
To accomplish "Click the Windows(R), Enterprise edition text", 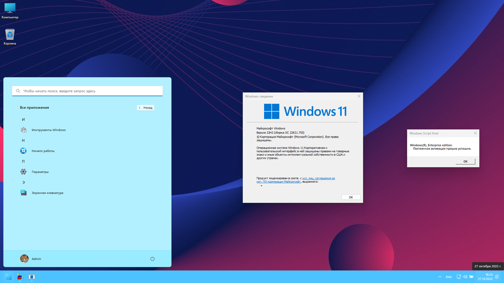I will [x=431, y=145].
